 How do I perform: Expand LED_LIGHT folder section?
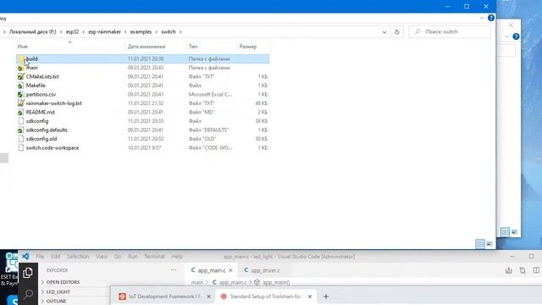point(56,291)
